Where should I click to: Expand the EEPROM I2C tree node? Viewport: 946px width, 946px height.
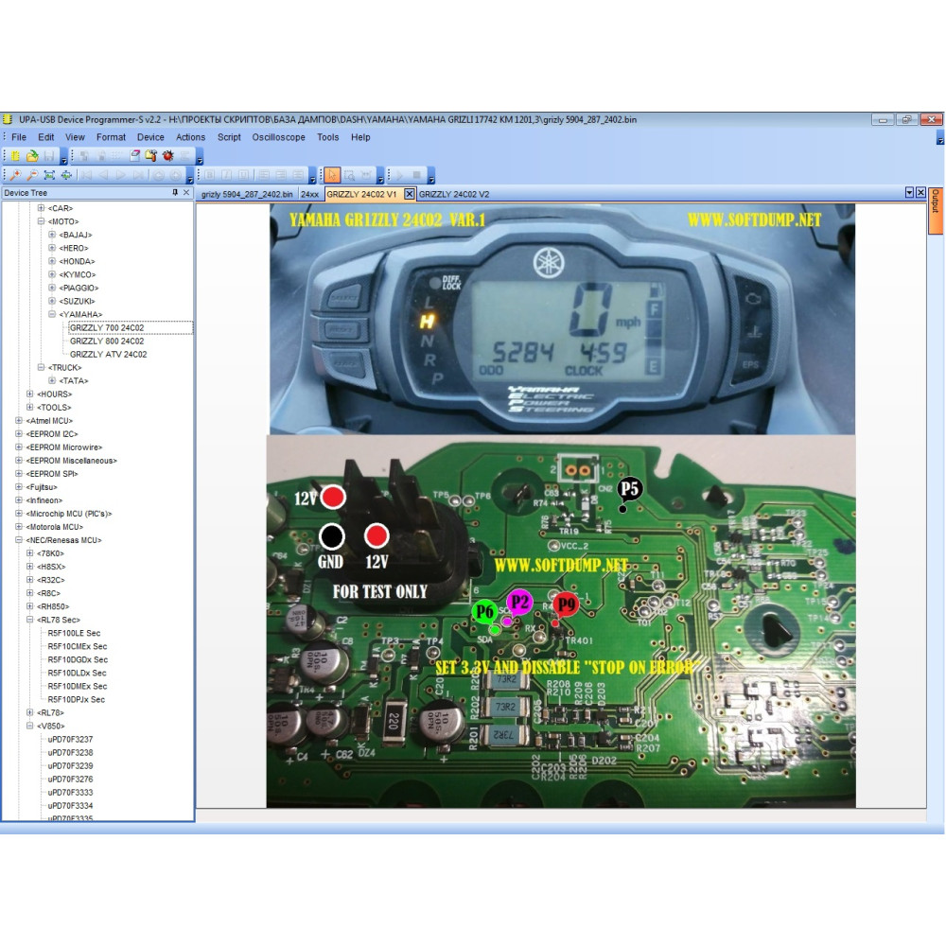19,434
